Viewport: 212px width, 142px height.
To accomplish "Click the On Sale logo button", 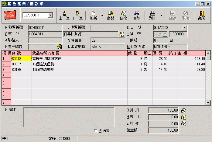I will pos(10,15).
